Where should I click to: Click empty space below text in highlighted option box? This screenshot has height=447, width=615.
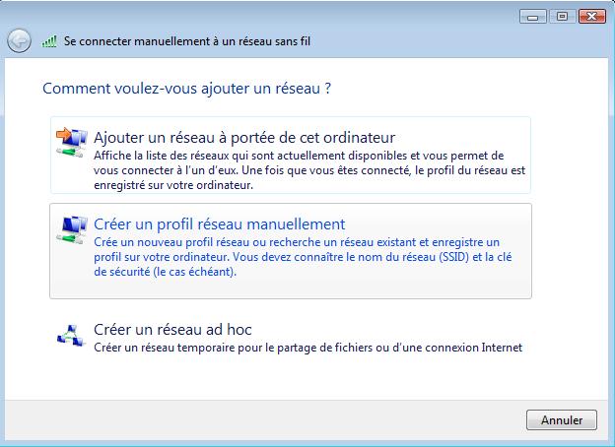296,287
